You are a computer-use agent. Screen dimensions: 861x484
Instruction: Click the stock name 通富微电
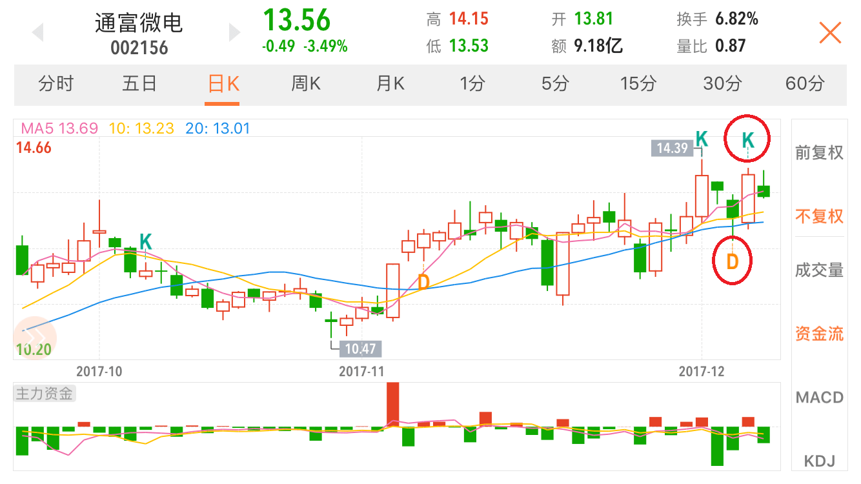pyautogui.click(x=139, y=23)
